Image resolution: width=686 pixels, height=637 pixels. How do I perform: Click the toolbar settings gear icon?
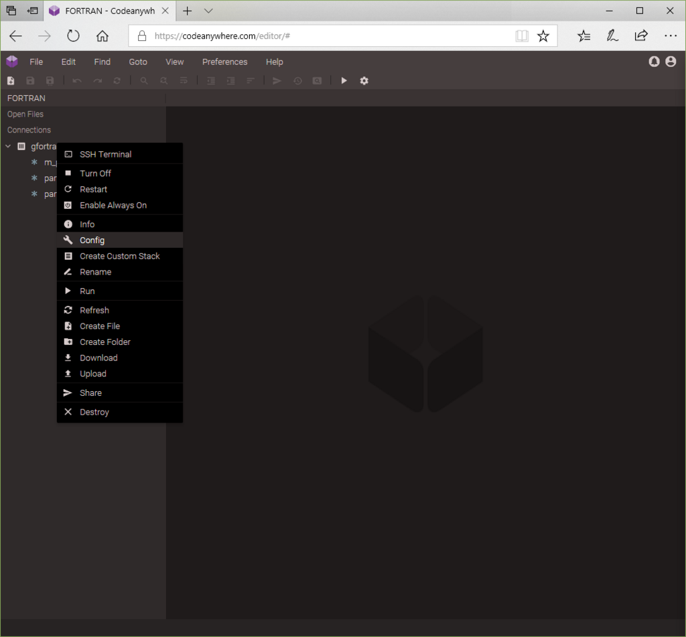[364, 80]
